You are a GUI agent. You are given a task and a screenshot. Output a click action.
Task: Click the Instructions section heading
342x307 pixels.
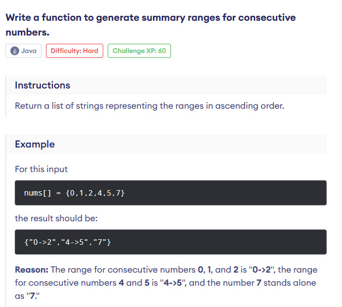43,85
